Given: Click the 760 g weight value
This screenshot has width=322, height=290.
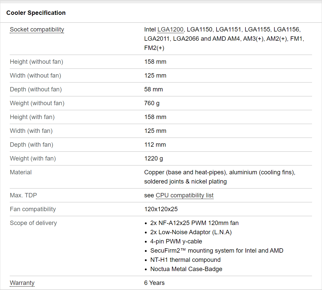Looking at the screenshot, I should click(x=152, y=103).
